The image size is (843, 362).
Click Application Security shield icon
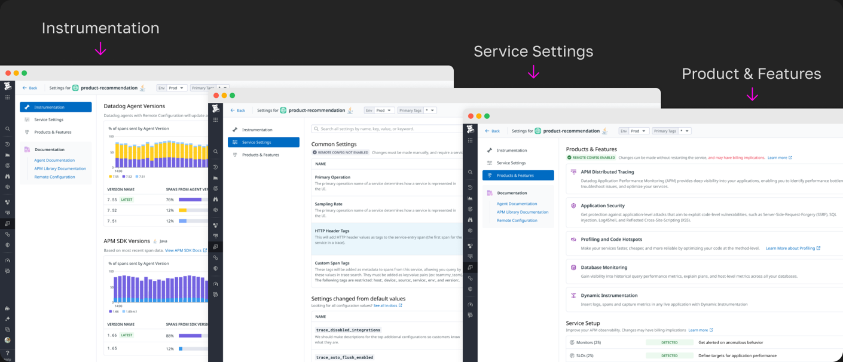click(574, 205)
